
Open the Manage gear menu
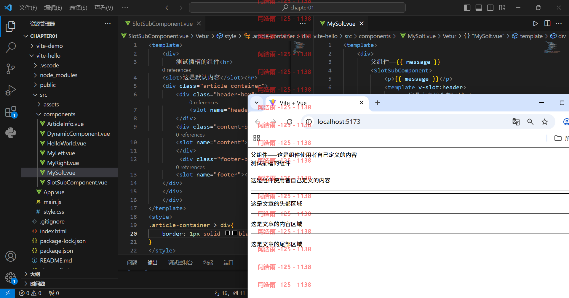point(11,278)
